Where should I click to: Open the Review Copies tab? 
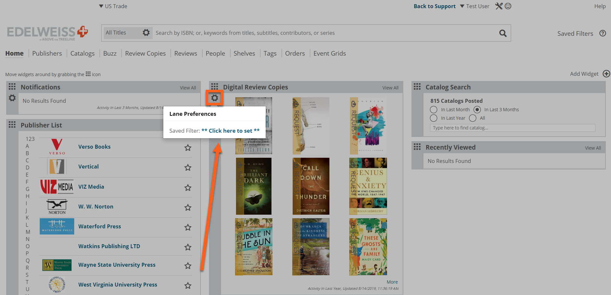tap(145, 53)
